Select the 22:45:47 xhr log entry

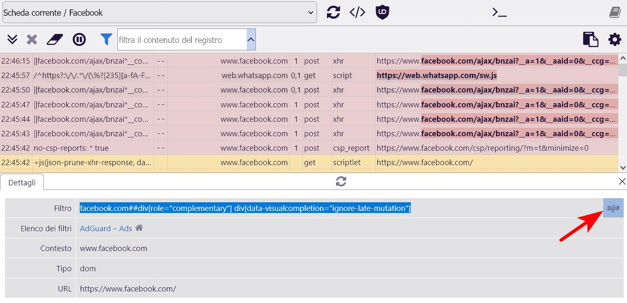(309, 104)
